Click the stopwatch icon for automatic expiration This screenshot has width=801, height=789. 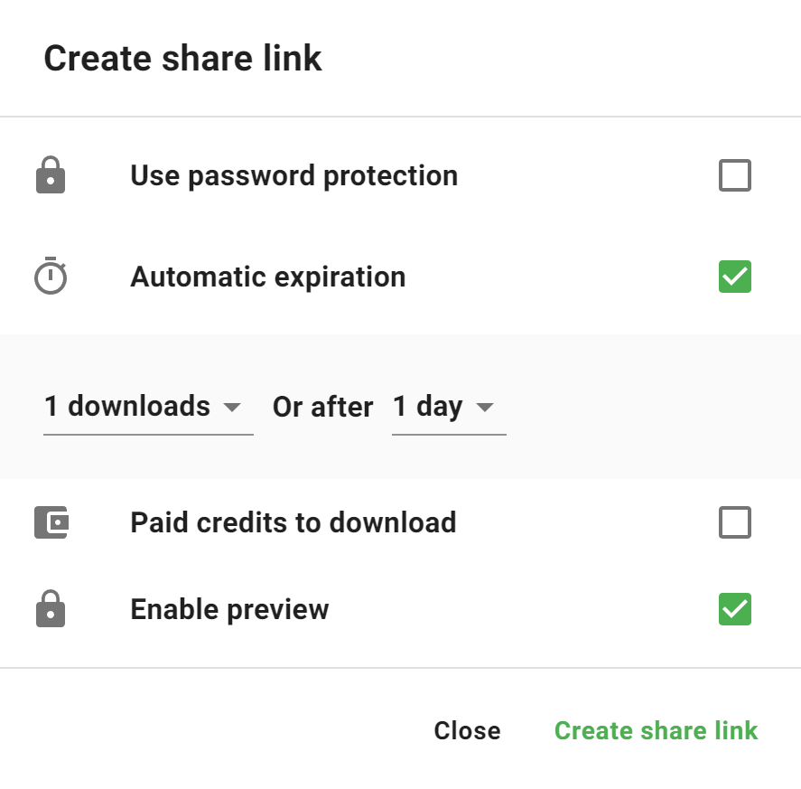(51, 277)
